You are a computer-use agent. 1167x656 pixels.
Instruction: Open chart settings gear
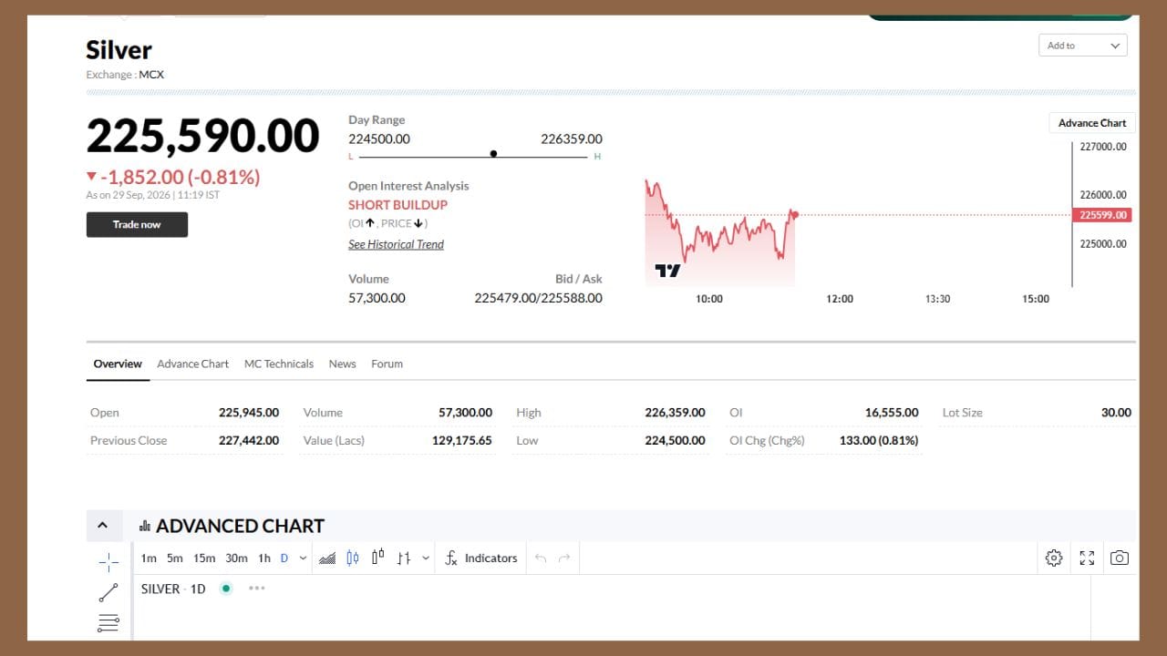point(1054,559)
